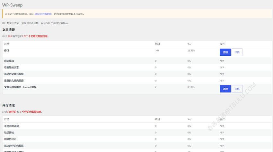Click 详情 header in 评论清理 table

7,119
